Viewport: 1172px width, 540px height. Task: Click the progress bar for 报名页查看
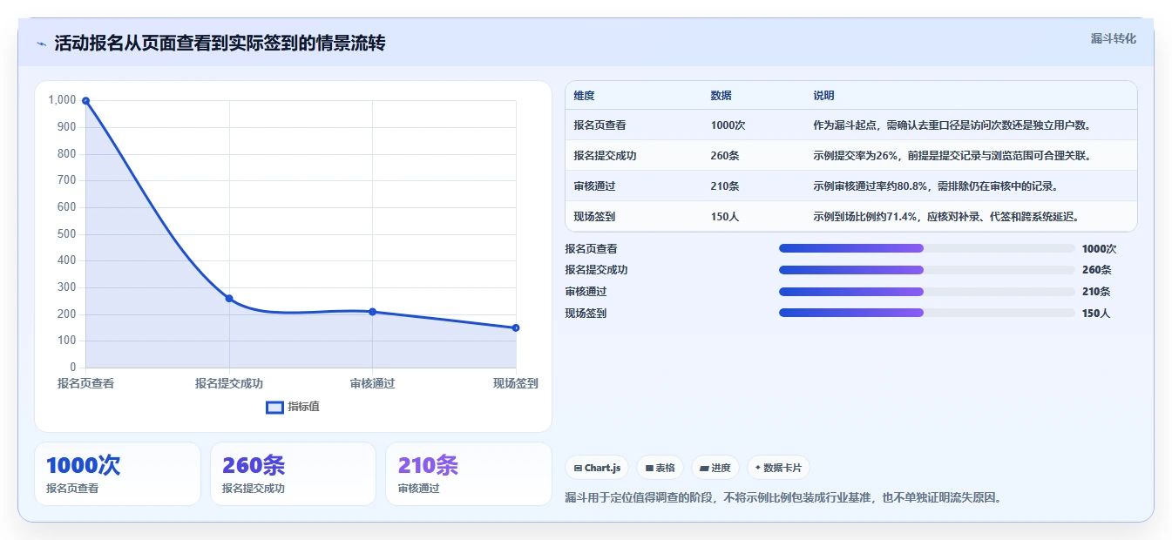pos(926,248)
